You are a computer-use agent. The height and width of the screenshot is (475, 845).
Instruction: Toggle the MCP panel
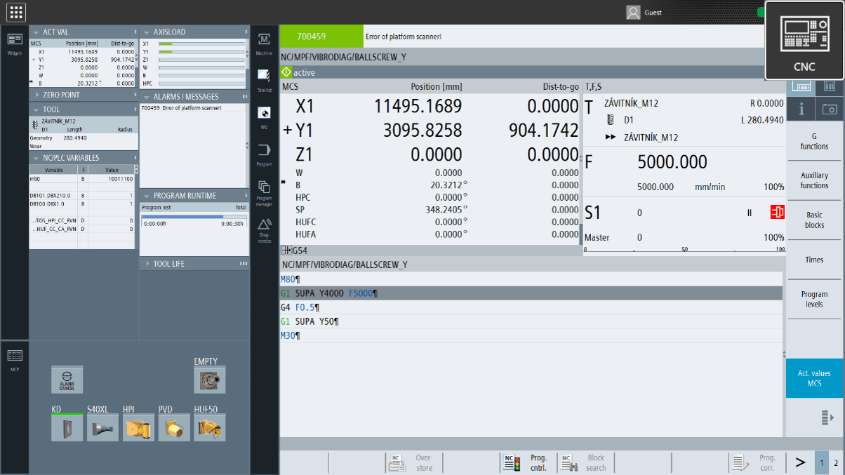coord(15,359)
